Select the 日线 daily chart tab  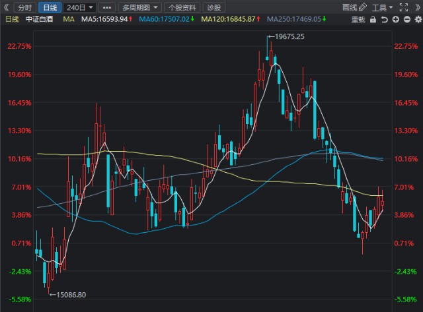click(49, 7)
